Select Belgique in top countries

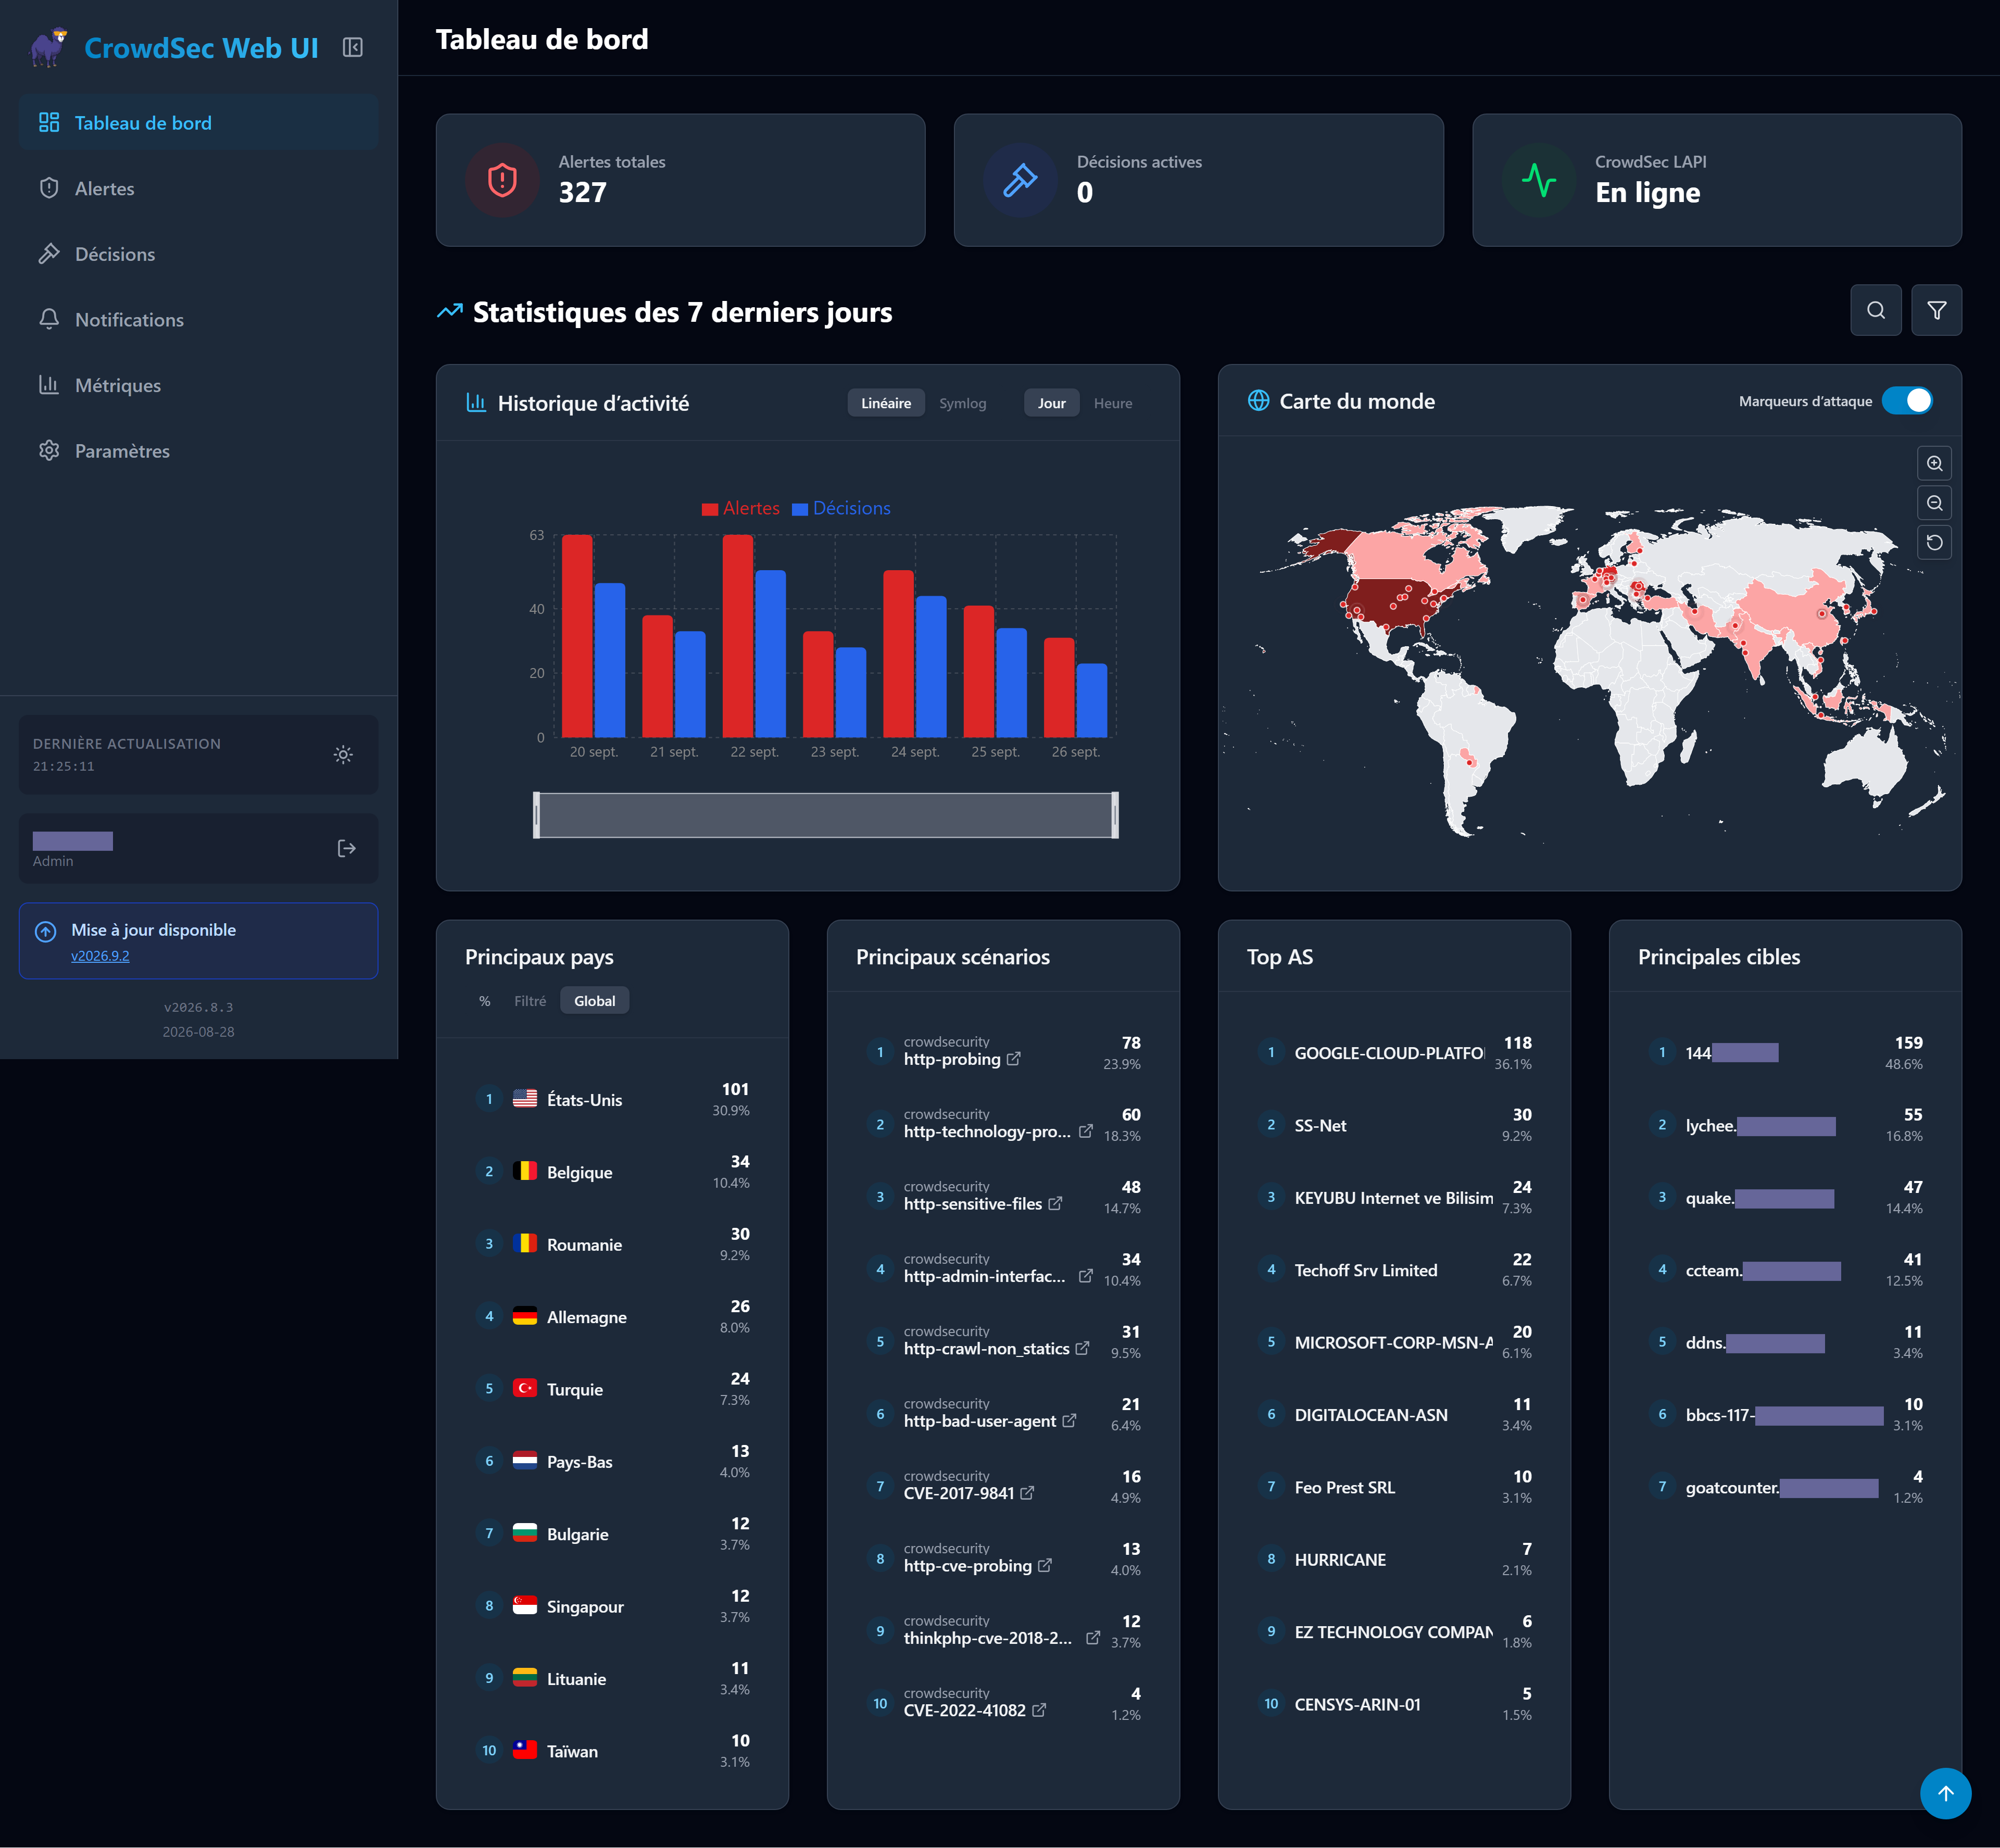612,1171
